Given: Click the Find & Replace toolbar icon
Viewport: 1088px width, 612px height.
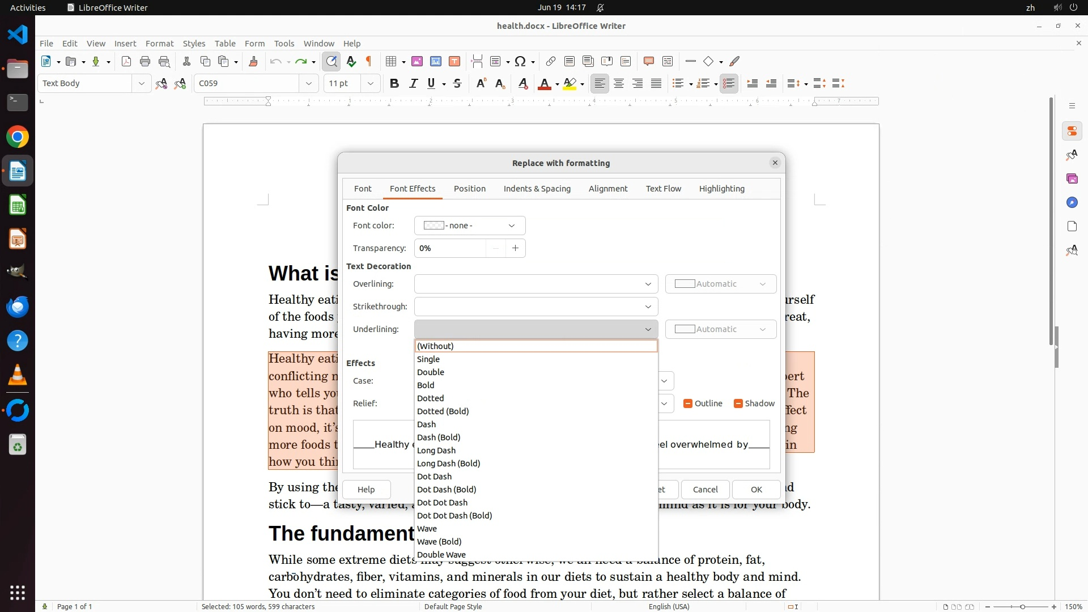Looking at the screenshot, I should point(331,62).
